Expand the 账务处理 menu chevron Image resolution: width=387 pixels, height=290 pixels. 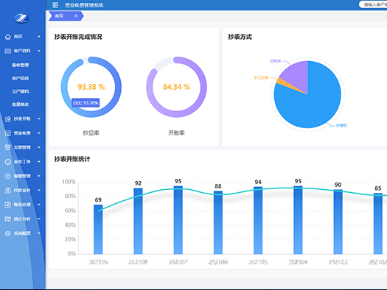click(x=39, y=205)
